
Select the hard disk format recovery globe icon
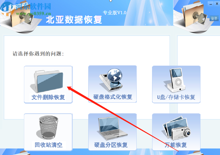pos(111,80)
